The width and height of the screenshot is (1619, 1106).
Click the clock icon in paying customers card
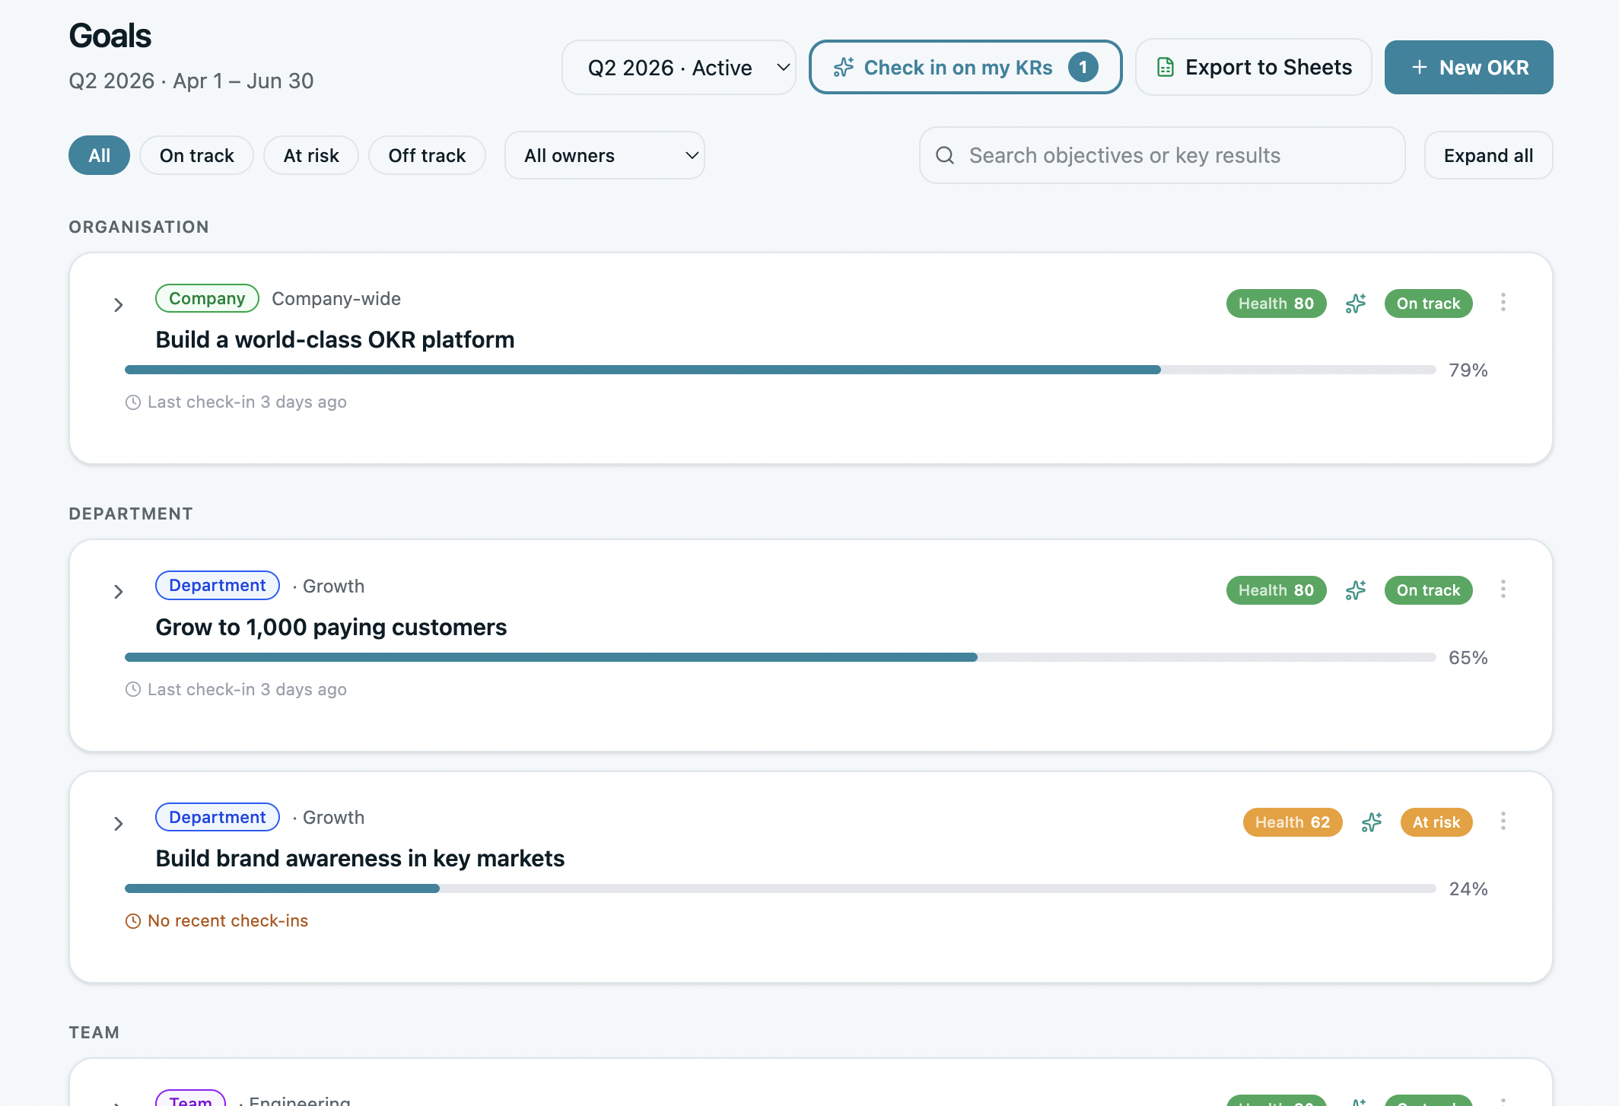click(132, 690)
